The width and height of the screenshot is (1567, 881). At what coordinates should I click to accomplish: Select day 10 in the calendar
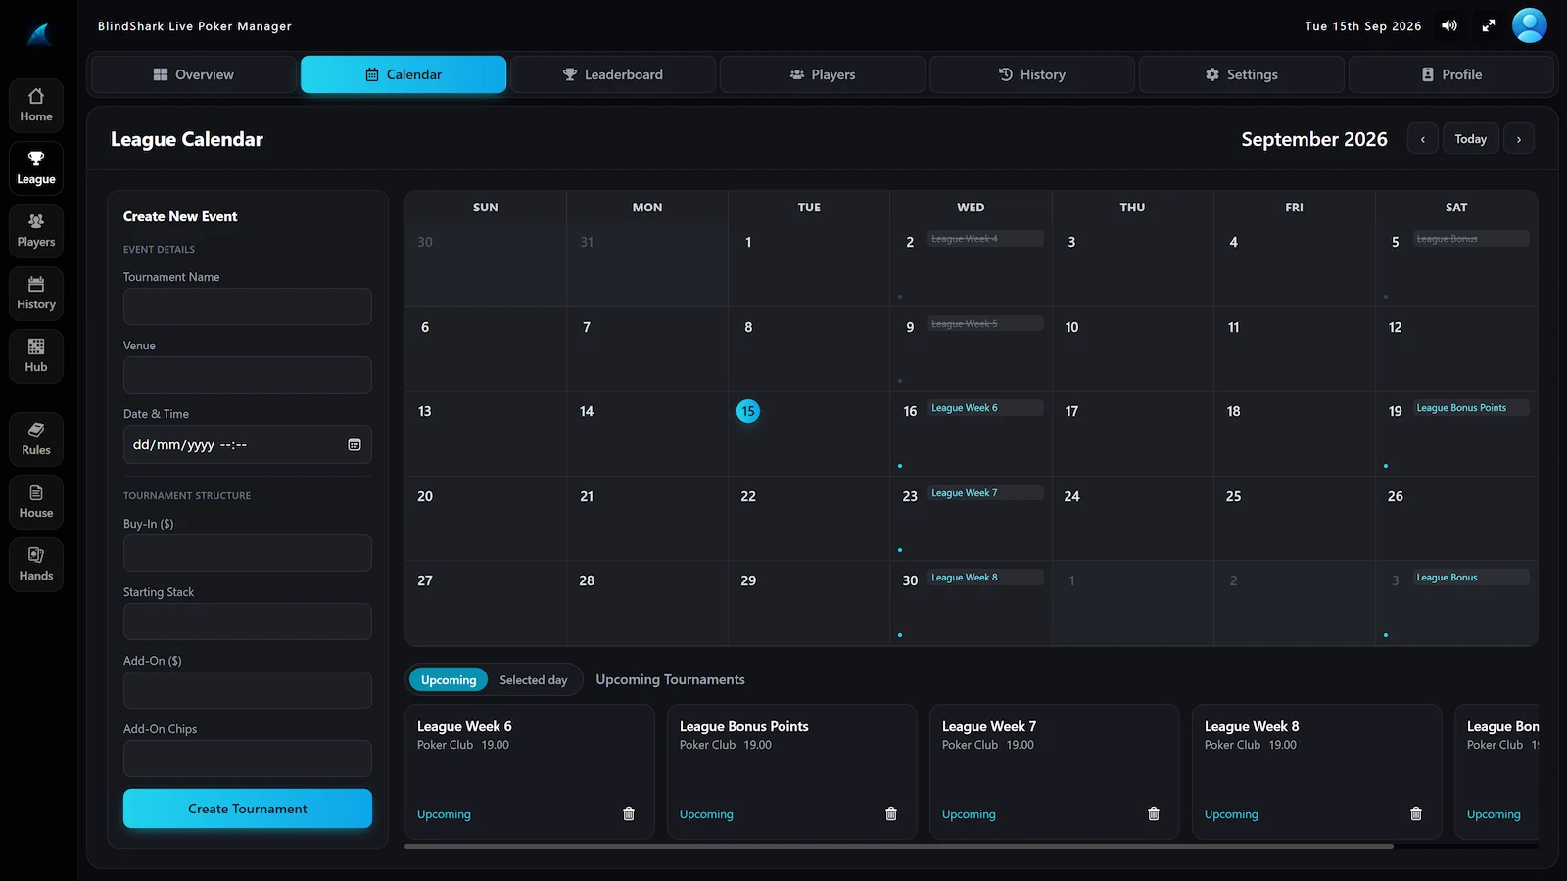[1132, 348]
